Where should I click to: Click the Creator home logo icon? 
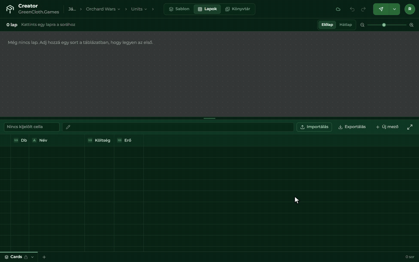coord(10,9)
